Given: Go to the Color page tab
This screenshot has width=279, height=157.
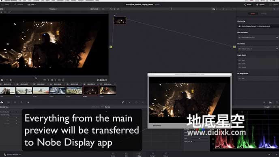Looking at the screenshot, I should [139, 154].
